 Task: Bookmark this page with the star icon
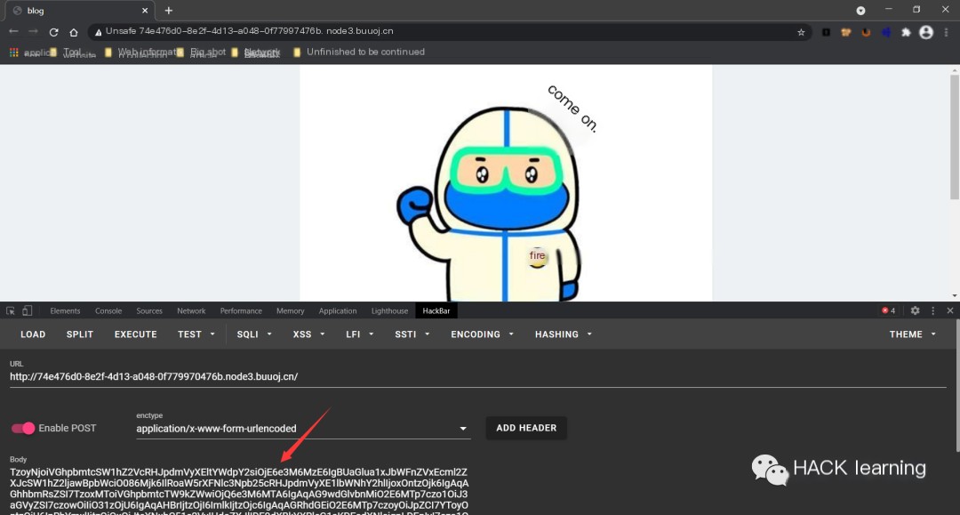coord(801,32)
